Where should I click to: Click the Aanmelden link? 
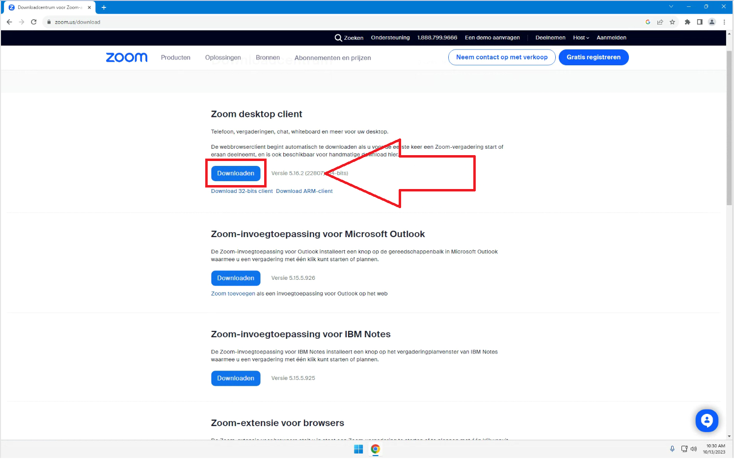[611, 38]
